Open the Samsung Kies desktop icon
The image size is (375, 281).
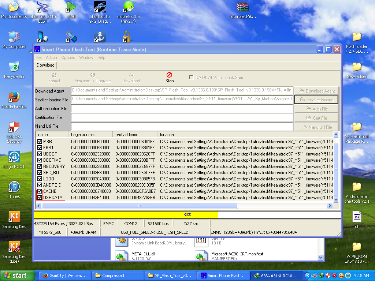coord(14,217)
